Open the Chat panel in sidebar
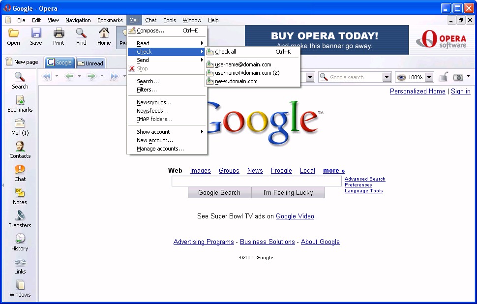Viewport: 477px width, 304px height. click(20, 173)
